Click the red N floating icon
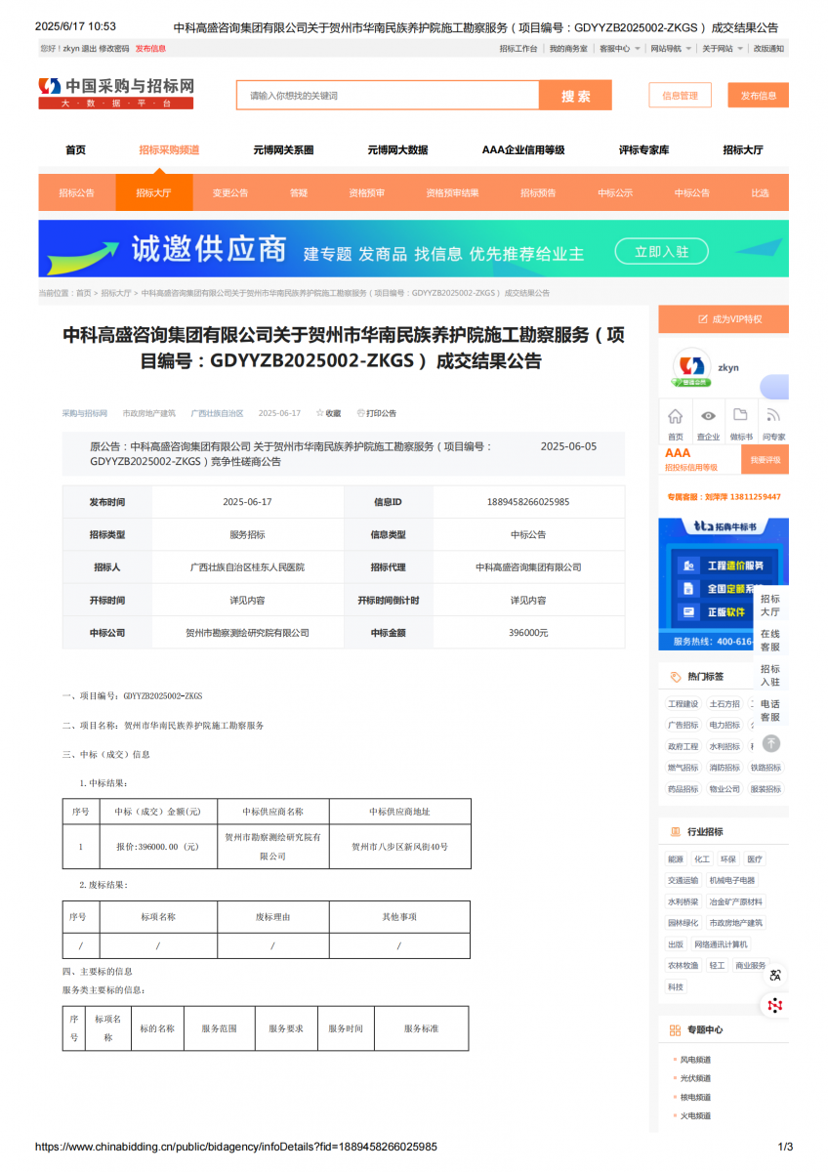Image resolution: width=828 pixels, height=1172 pixels. 775,1005
